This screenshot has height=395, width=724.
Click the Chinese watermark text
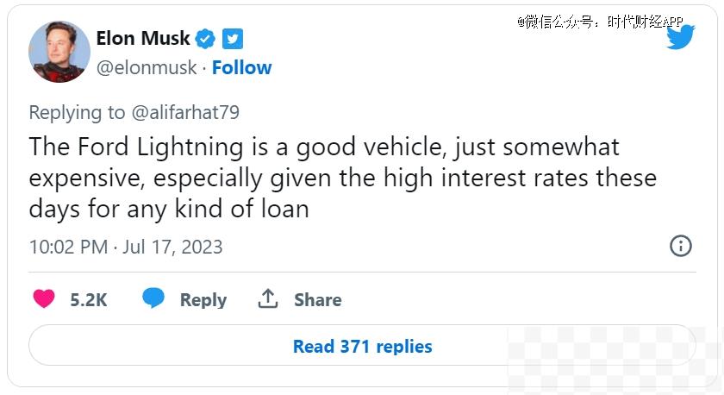point(600,22)
